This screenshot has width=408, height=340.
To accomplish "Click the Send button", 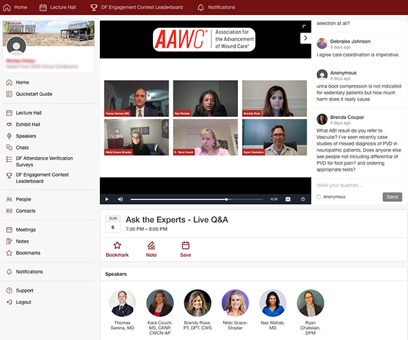I will tap(392, 197).
